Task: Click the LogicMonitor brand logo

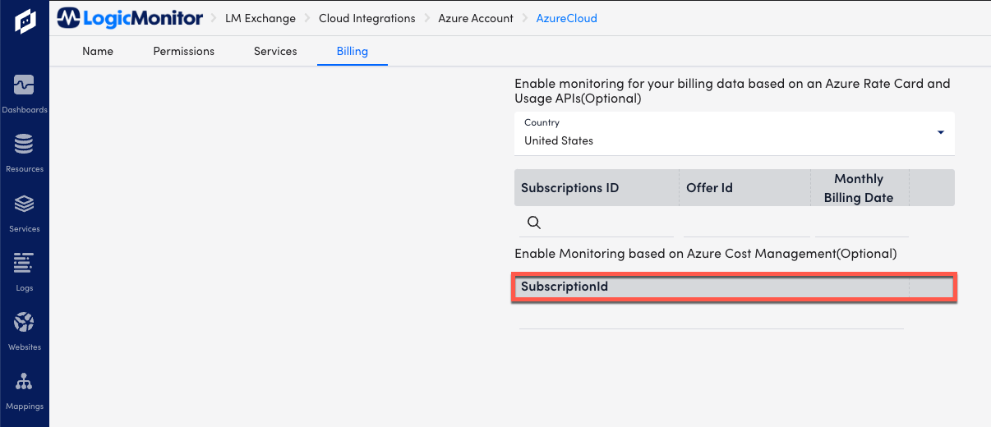Action: coord(130,17)
